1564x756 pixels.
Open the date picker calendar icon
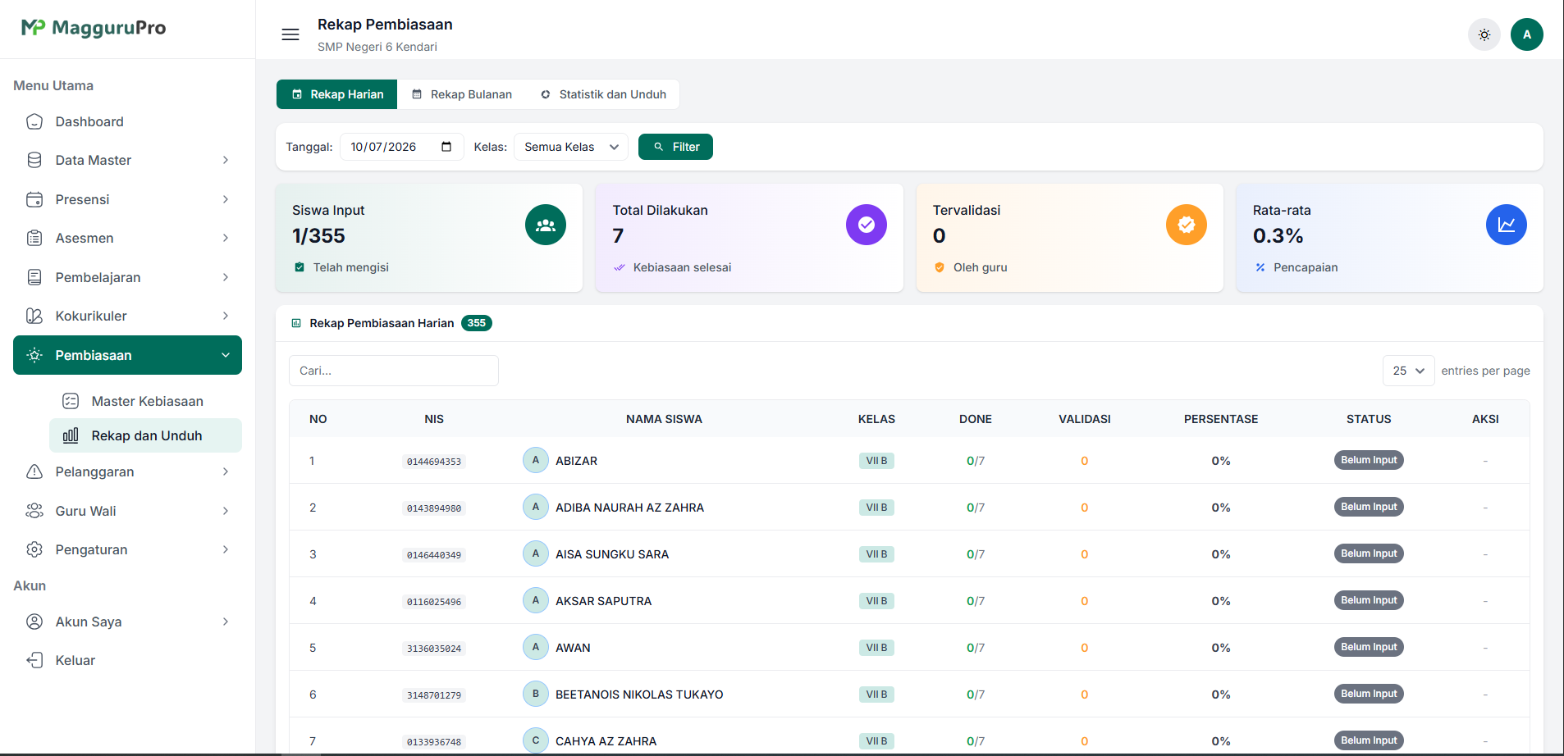pyautogui.click(x=446, y=147)
